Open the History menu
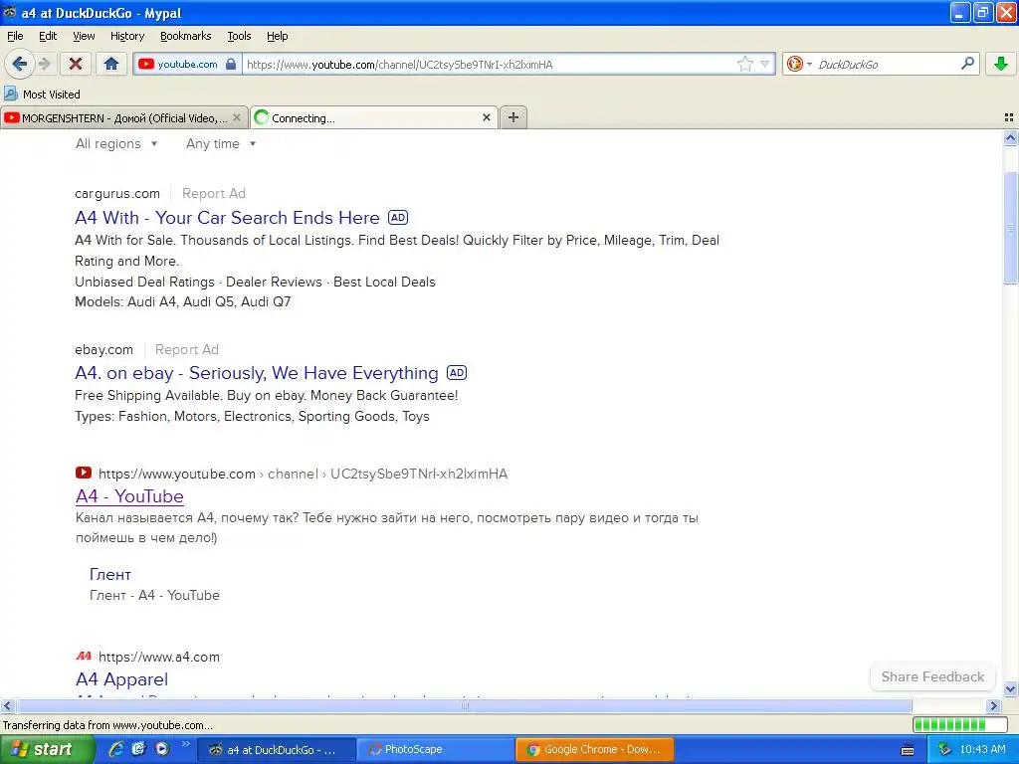Image resolution: width=1019 pixels, height=764 pixels. pyautogui.click(x=126, y=36)
